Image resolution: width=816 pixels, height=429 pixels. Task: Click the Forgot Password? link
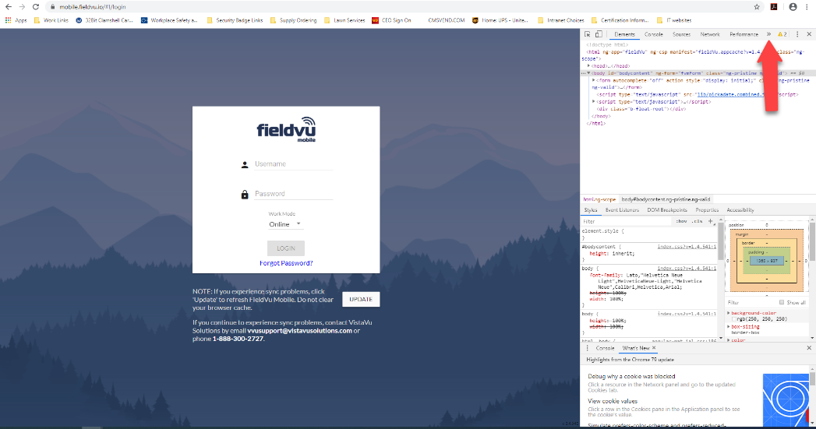[286, 263]
